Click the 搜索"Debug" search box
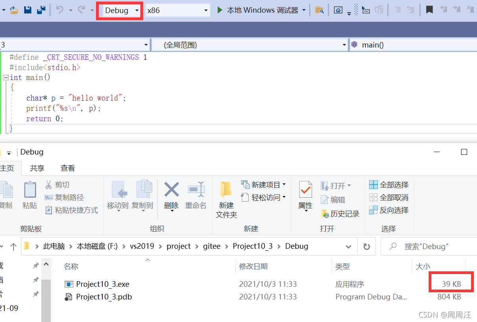The image size is (477, 322). 429,246
